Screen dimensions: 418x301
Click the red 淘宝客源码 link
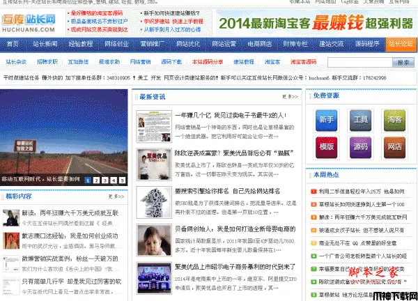pyautogui.click(x=303, y=62)
